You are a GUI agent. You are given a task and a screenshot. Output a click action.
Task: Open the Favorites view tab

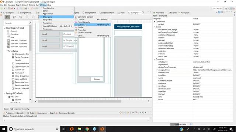pyautogui.click(x=173, y=13)
